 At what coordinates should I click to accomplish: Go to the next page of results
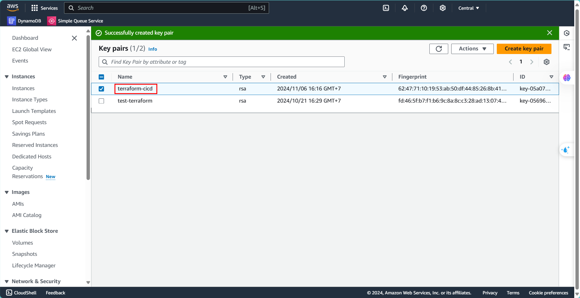click(x=532, y=62)
